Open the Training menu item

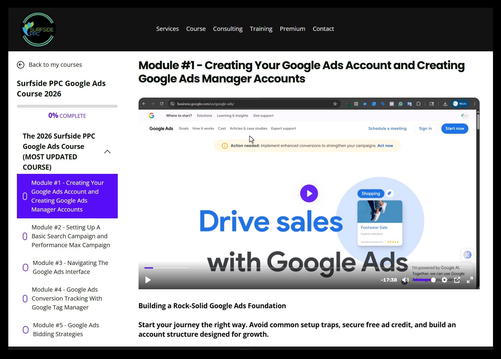[261, 28]
